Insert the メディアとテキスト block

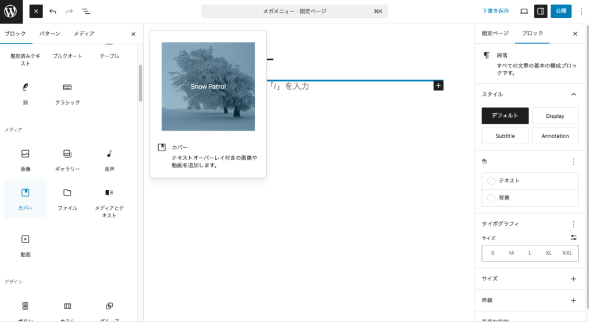point(109,203)
